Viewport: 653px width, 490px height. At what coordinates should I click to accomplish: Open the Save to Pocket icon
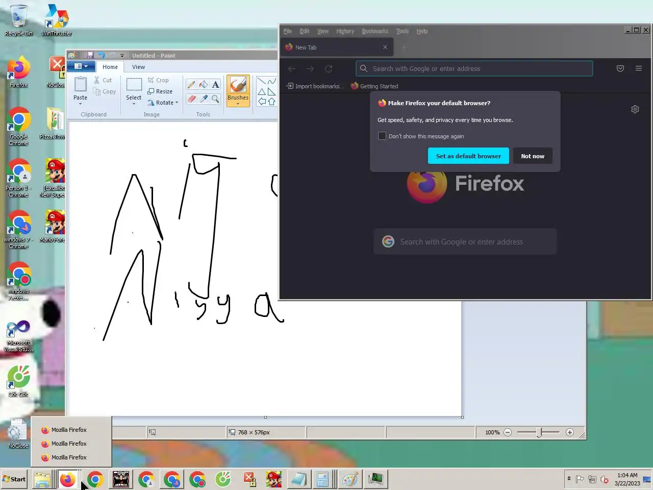click(620, 68)
